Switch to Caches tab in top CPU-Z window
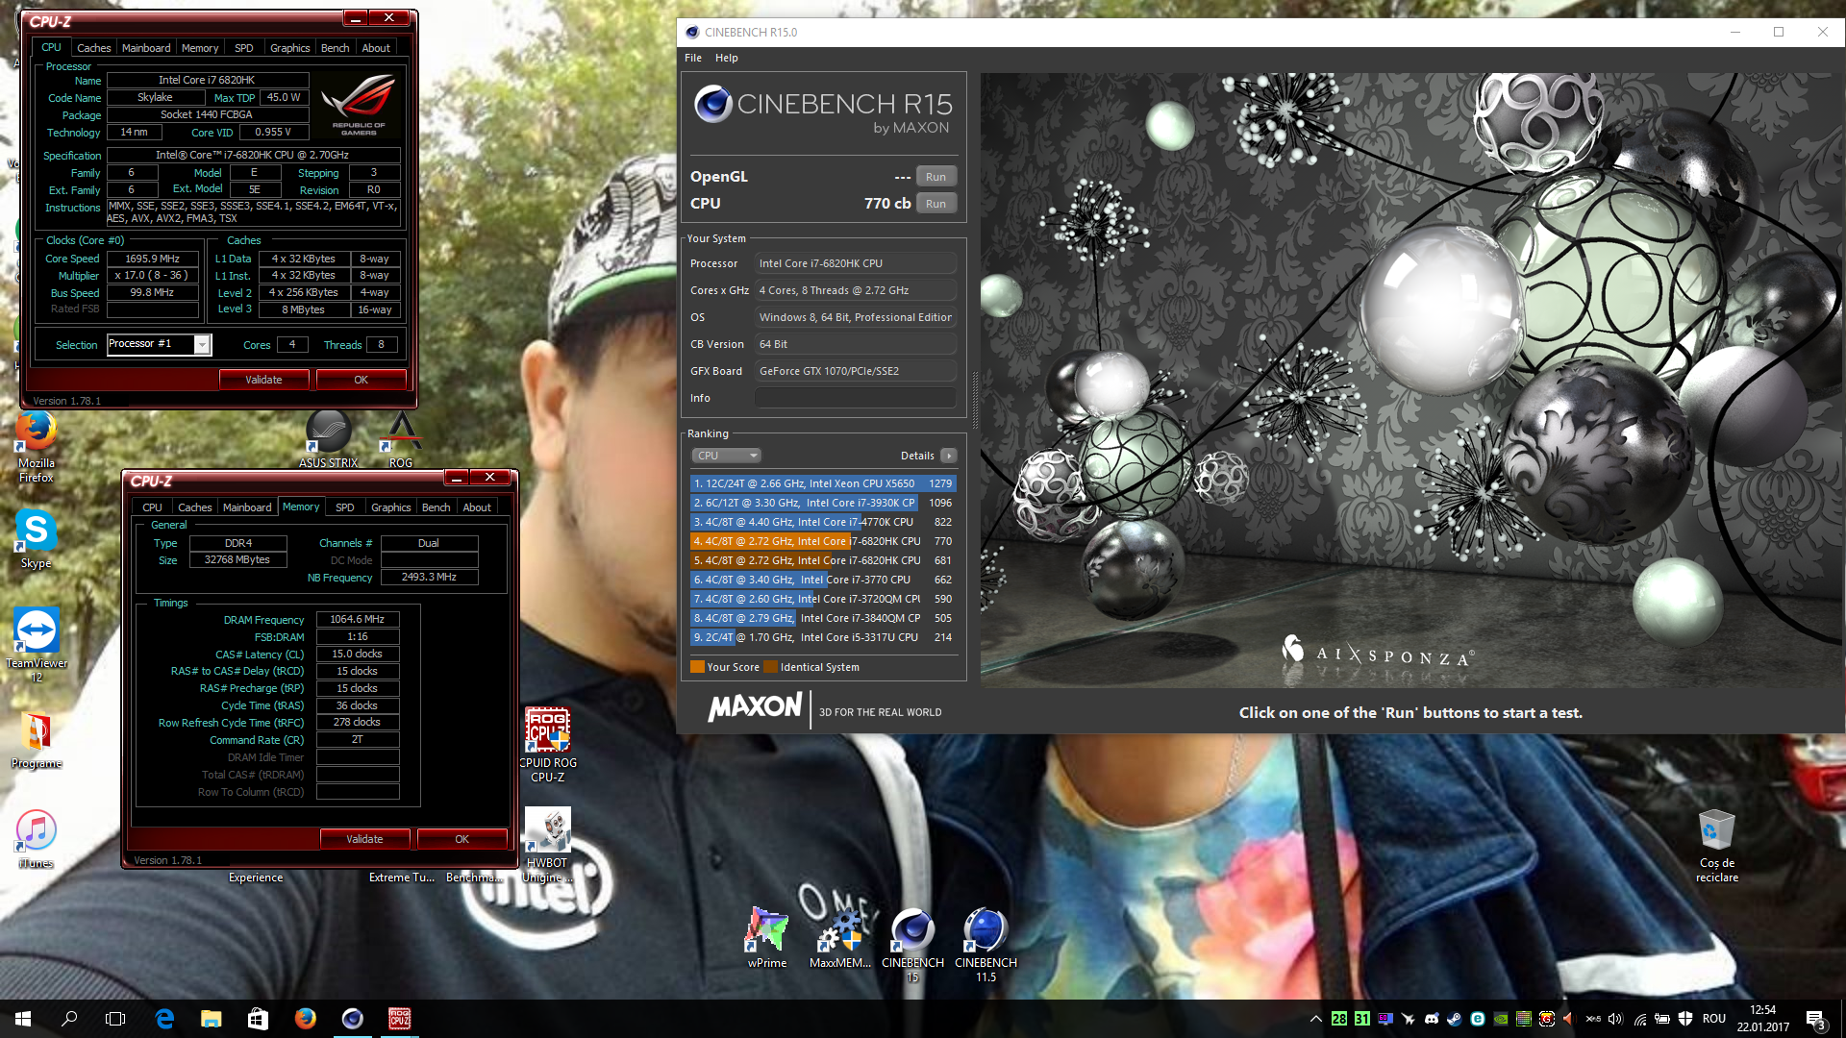The width and height of the screenshot is (1846, 1038). 94,48
